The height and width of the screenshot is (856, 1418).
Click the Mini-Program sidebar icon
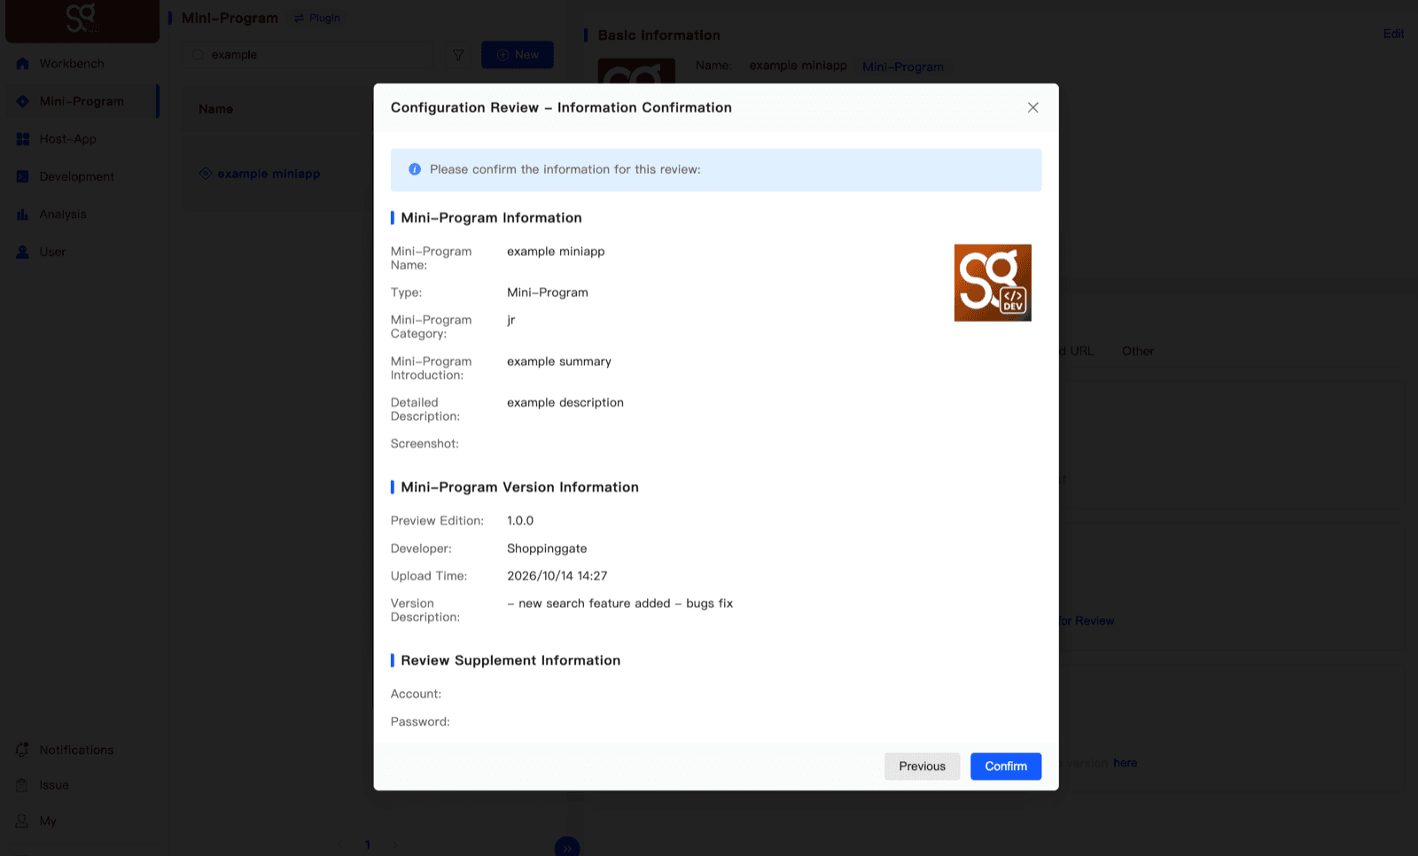[23, 101]
